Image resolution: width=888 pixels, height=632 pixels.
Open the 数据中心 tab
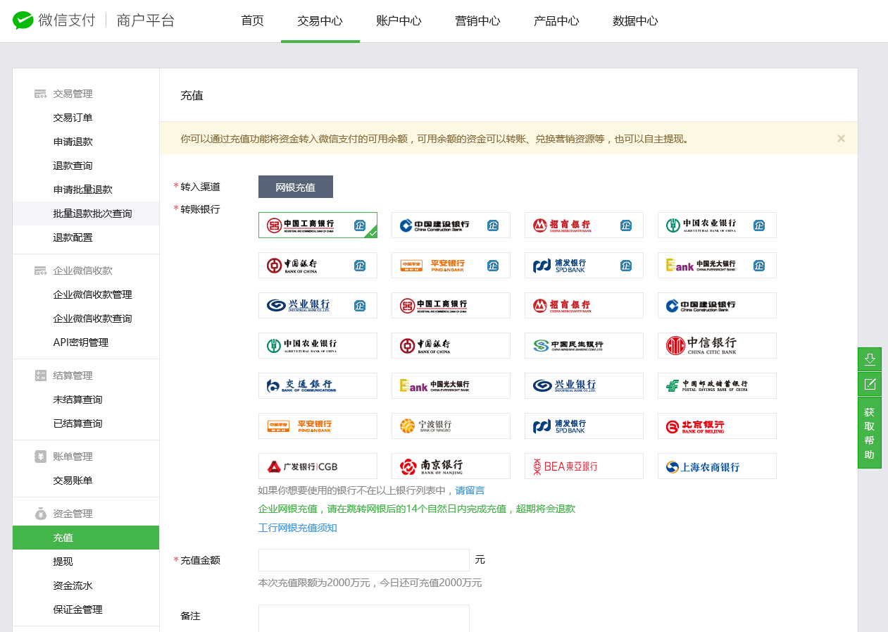click(635, 21)
